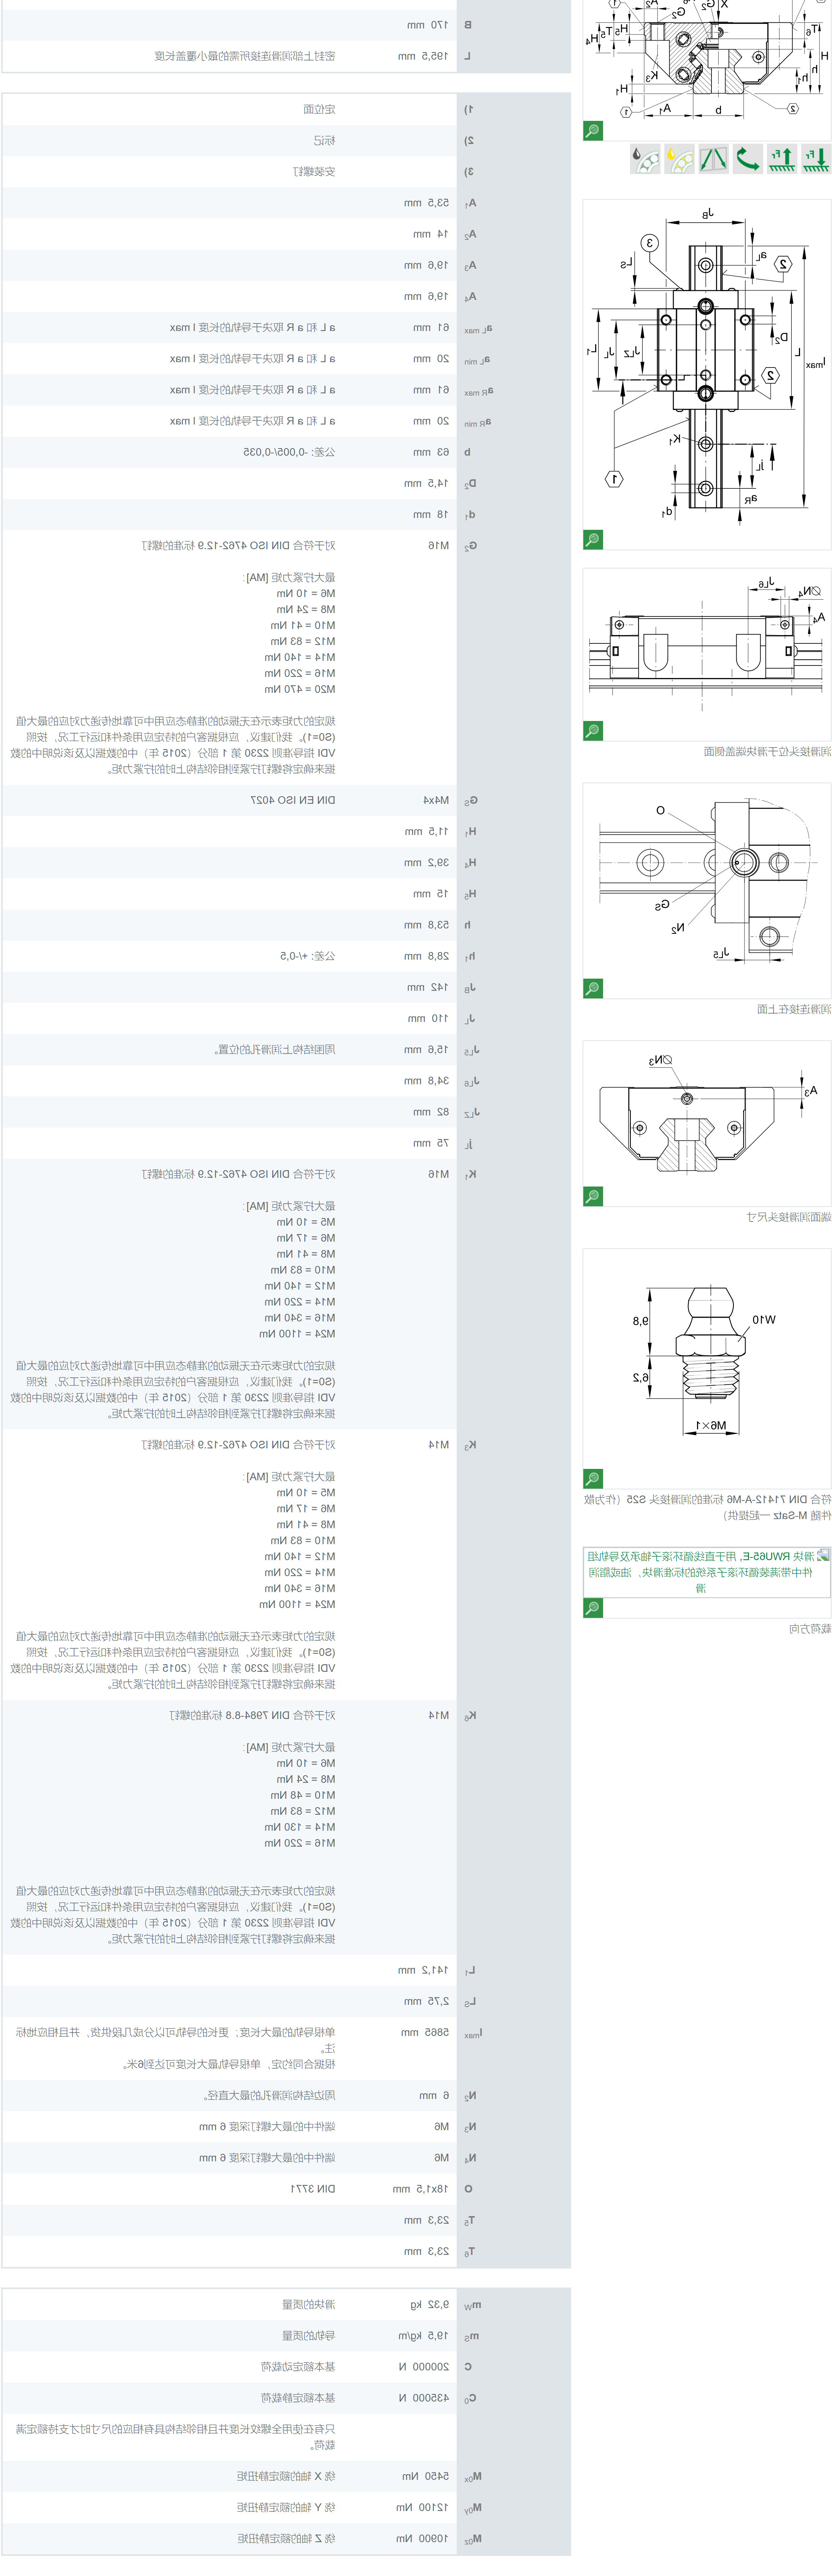Viewport: 832px width, 2576px height.
Task: Click the B value 170 mm
Action: point(428,25)
